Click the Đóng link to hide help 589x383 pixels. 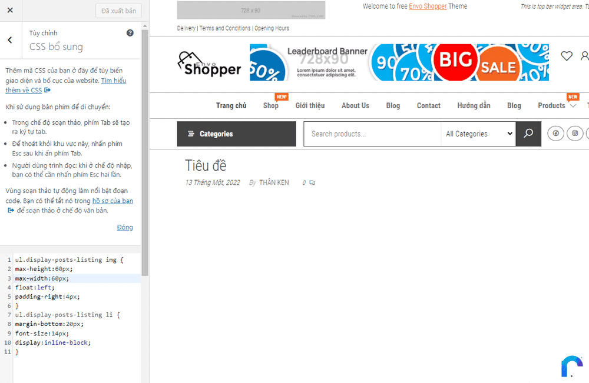coord(125,227)
